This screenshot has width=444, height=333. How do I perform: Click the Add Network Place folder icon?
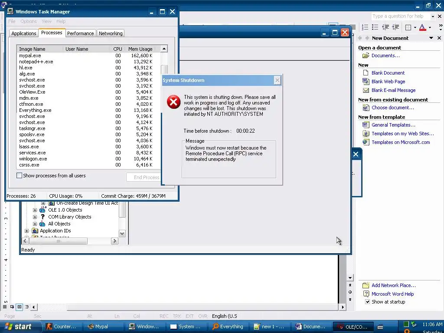366,285
